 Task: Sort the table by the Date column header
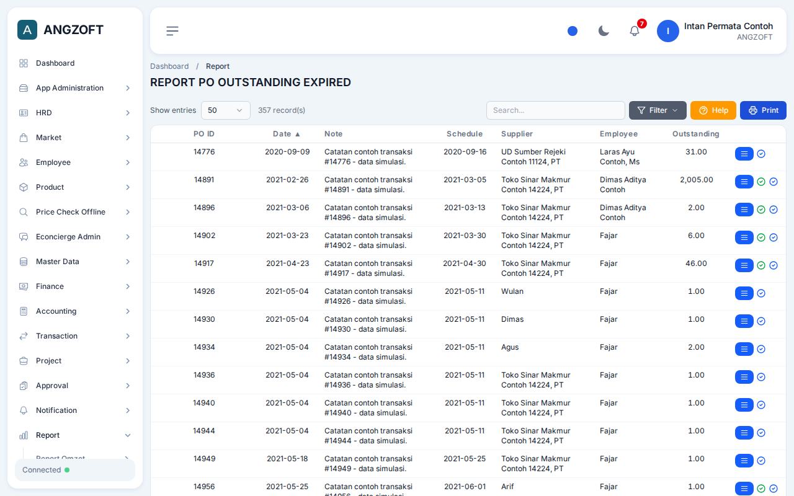(x=287, y=134)
